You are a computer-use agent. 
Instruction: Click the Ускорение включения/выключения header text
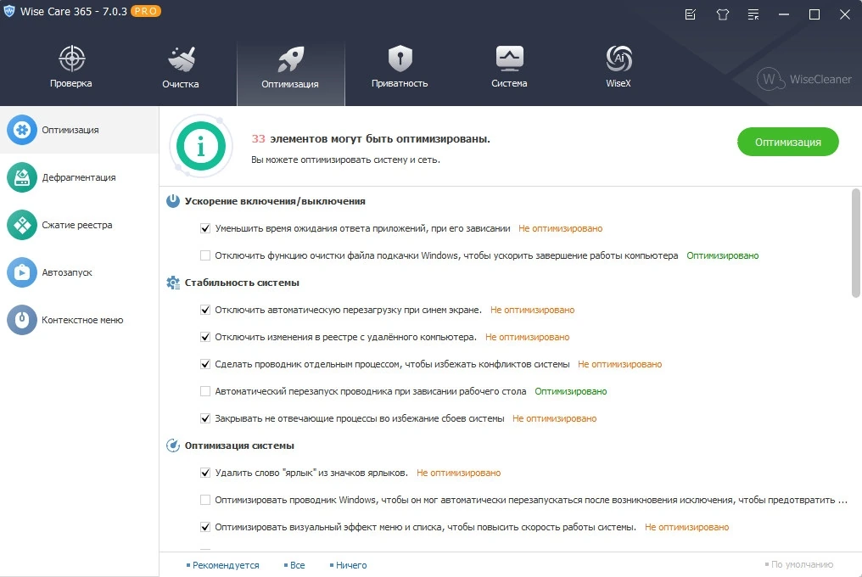(x=275, y=201)
